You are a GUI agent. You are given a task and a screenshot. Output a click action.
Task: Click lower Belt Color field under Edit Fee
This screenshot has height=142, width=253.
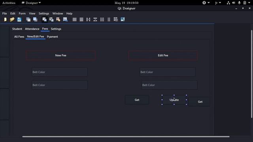click(170, 85)
